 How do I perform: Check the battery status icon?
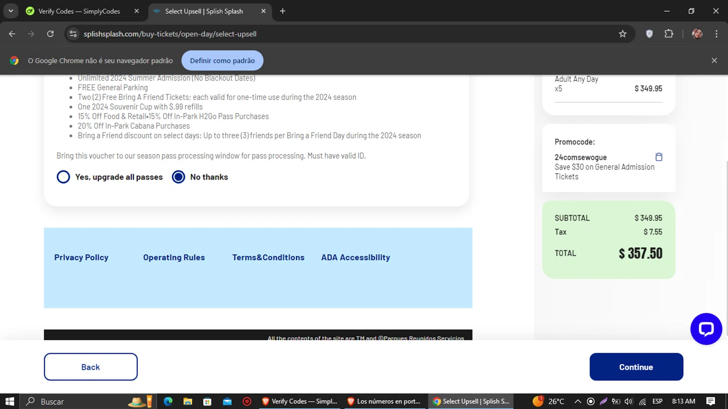616,401
